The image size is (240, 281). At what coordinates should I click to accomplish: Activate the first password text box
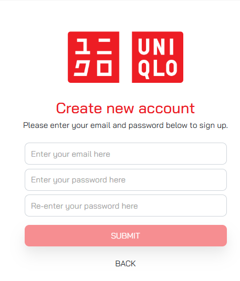click(x=126, y=180)
